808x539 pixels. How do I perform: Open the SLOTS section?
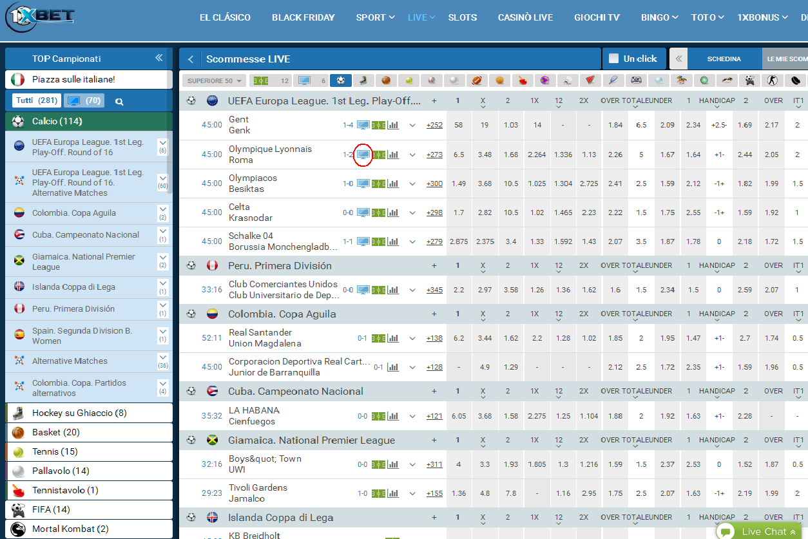coord(463,17)
